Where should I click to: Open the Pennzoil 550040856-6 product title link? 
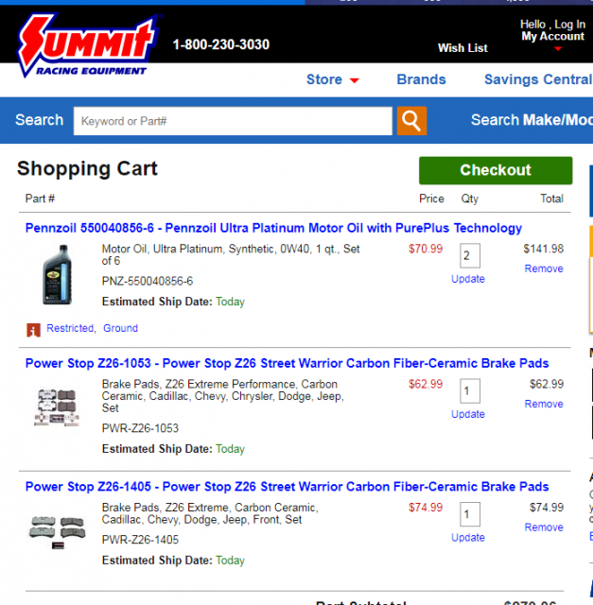click(273, 228)
